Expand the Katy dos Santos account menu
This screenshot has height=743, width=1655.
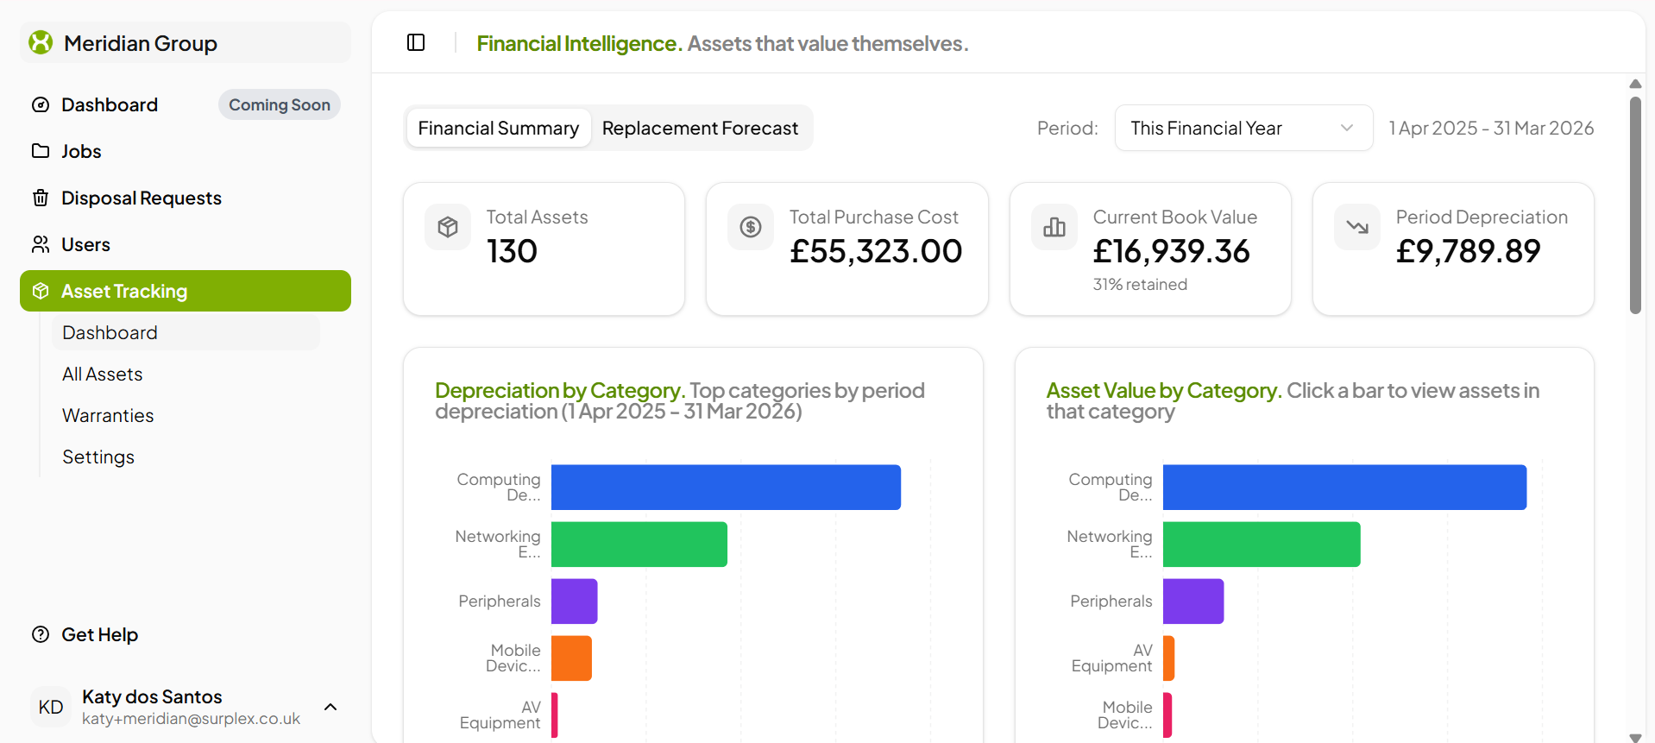(x=330, y=707)
